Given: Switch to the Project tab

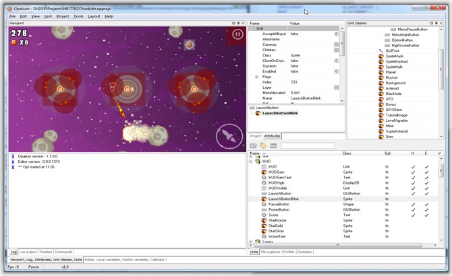Looking at the screenshot, I should click(x=256, y=136).
